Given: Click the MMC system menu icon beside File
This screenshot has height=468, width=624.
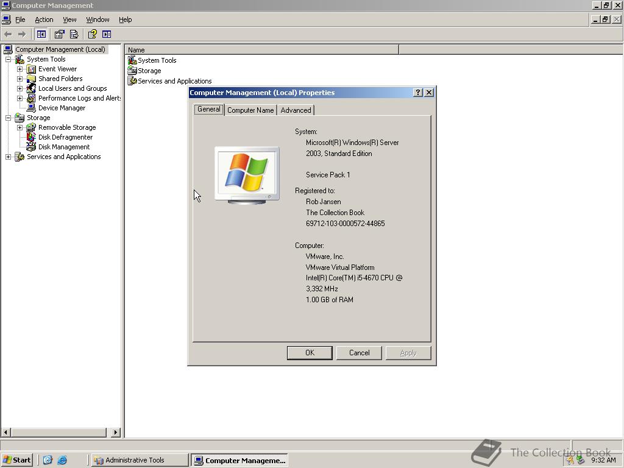Looking at the screenshot, I should point(6,19).
